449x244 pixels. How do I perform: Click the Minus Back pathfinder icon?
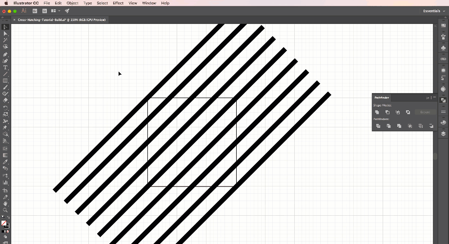coord(431,126)
